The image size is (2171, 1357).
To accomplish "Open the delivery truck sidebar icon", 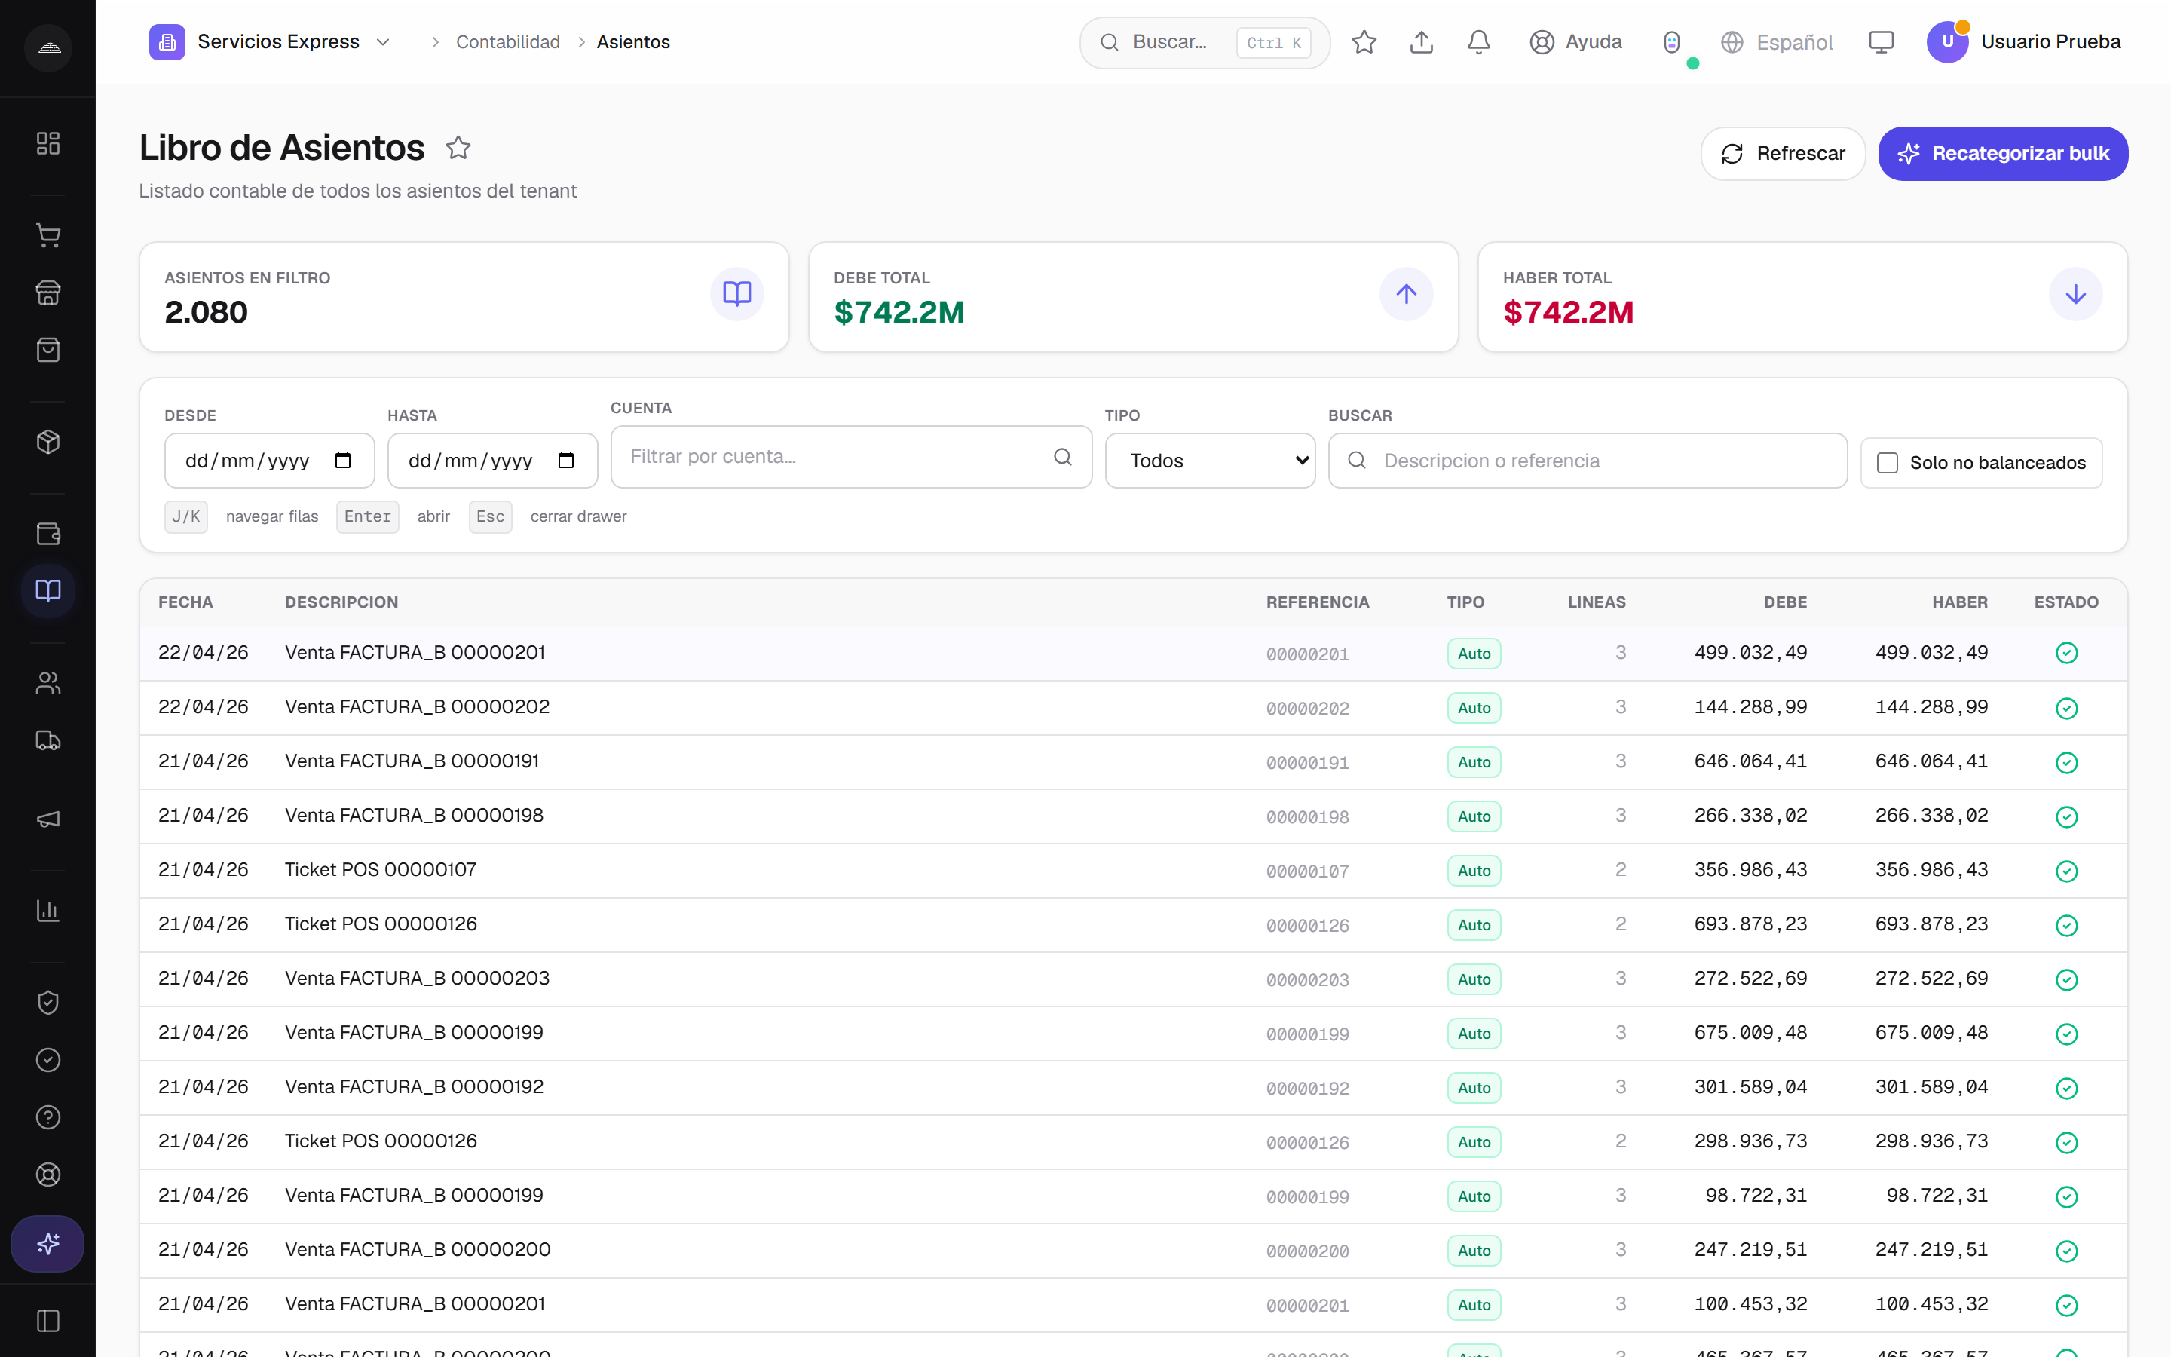I will 47,740.
